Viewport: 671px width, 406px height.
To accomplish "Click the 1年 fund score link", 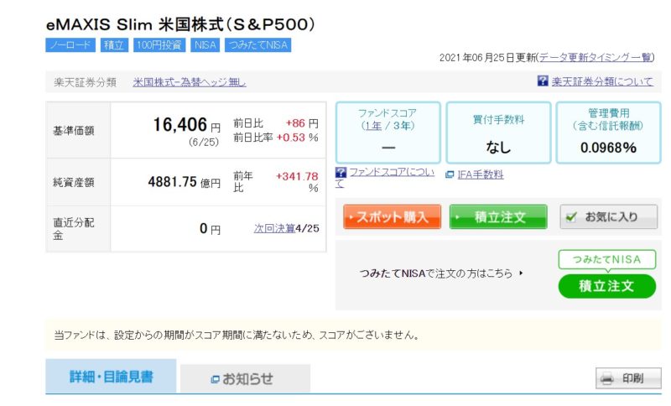I will [x=372, y=125].
